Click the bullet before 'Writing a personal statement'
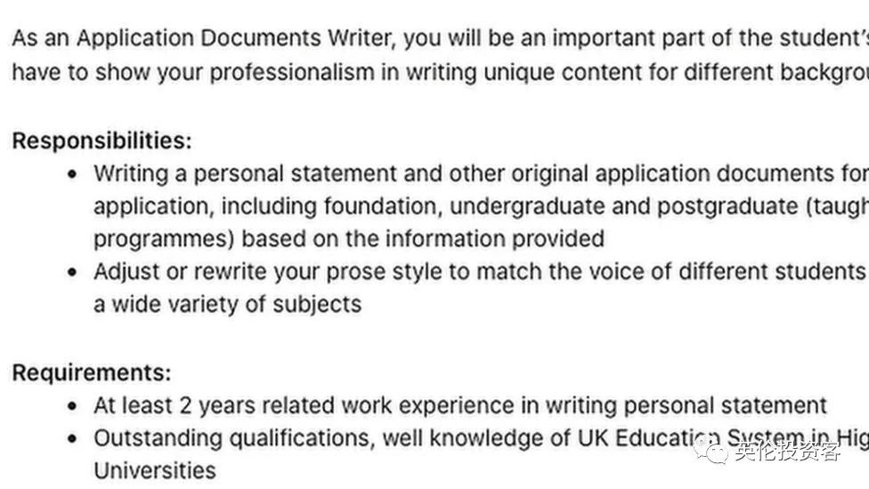The height and width of the screenshot is (489, 869). 73,174
